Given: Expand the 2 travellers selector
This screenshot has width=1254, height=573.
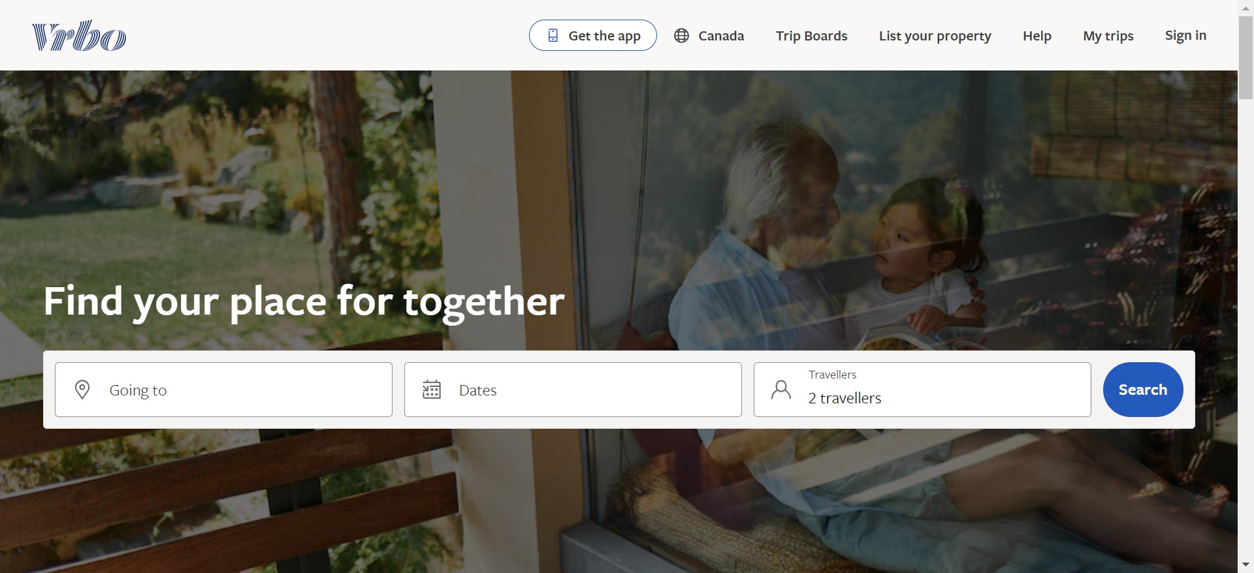Looking at the screenshot, I should click(x=922, y=390).
